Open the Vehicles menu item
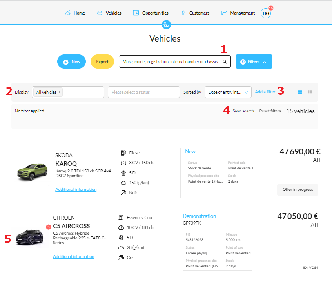This screenshot has height=283, width=332. point(109,13)
